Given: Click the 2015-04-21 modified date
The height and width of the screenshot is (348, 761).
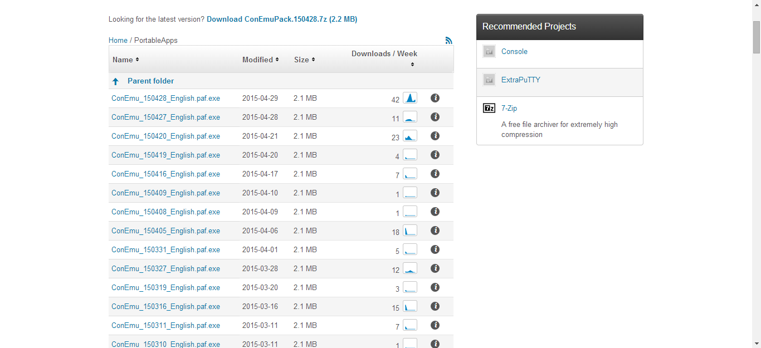Looking at the screenshot, I should point(260,136).
